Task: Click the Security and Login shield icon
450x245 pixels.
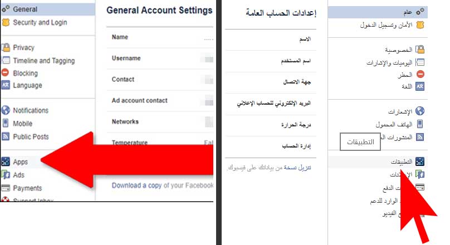Action: click(x=6, y=22)
